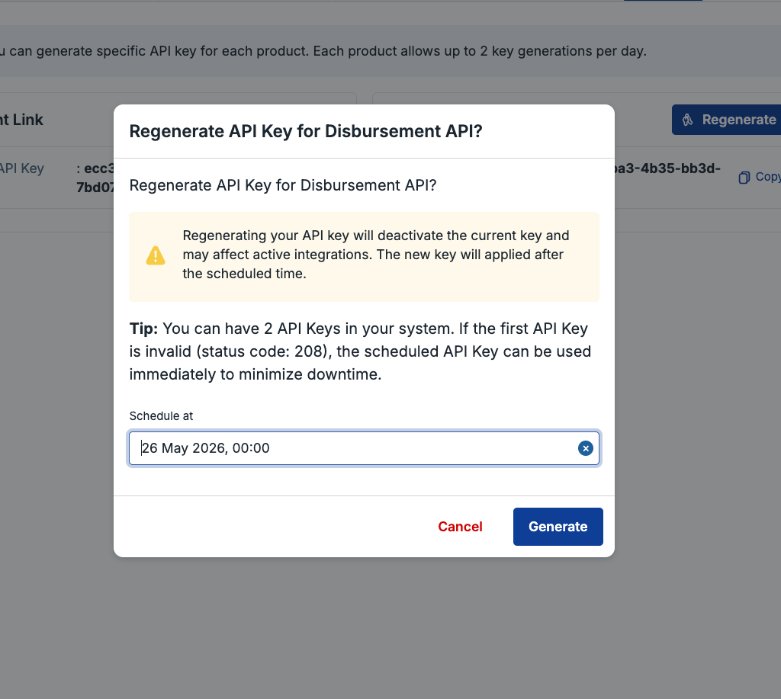The image size is (781, 699).
Task: Click the Copy text link
Action: pos(767,177)
